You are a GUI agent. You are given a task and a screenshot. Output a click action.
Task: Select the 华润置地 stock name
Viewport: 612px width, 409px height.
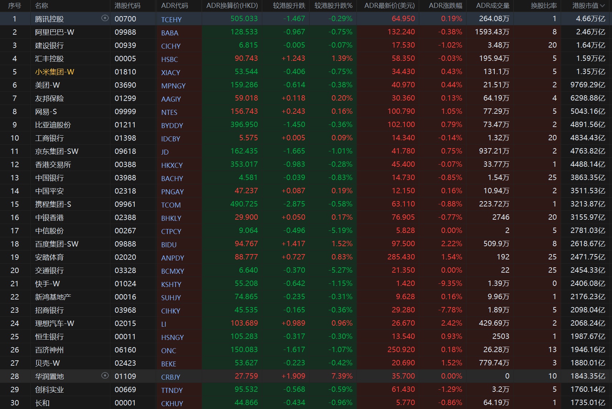(x=49, y=376)
